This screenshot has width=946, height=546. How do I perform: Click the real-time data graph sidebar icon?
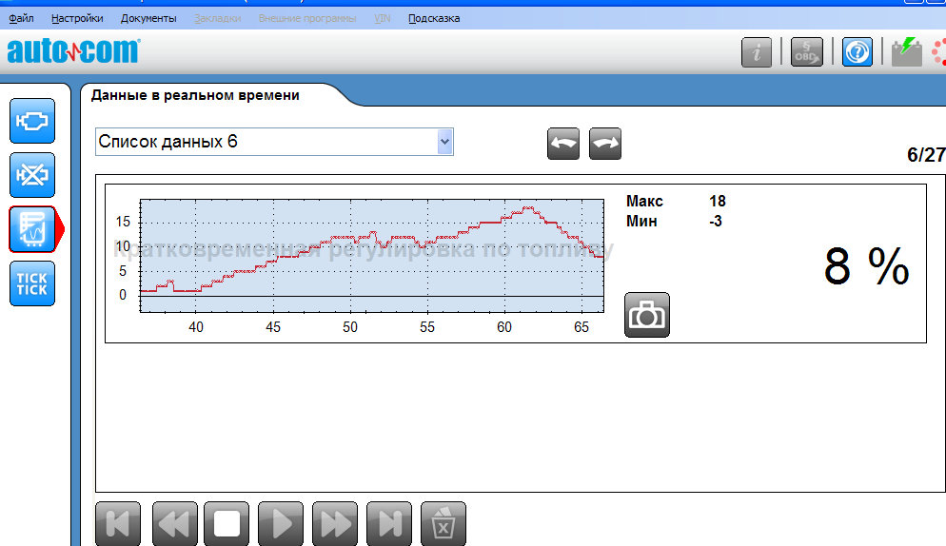(32, 229)
